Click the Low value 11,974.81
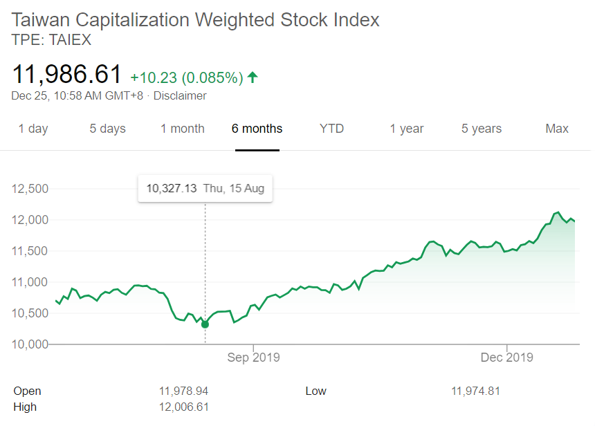 (x=476, y=391)
